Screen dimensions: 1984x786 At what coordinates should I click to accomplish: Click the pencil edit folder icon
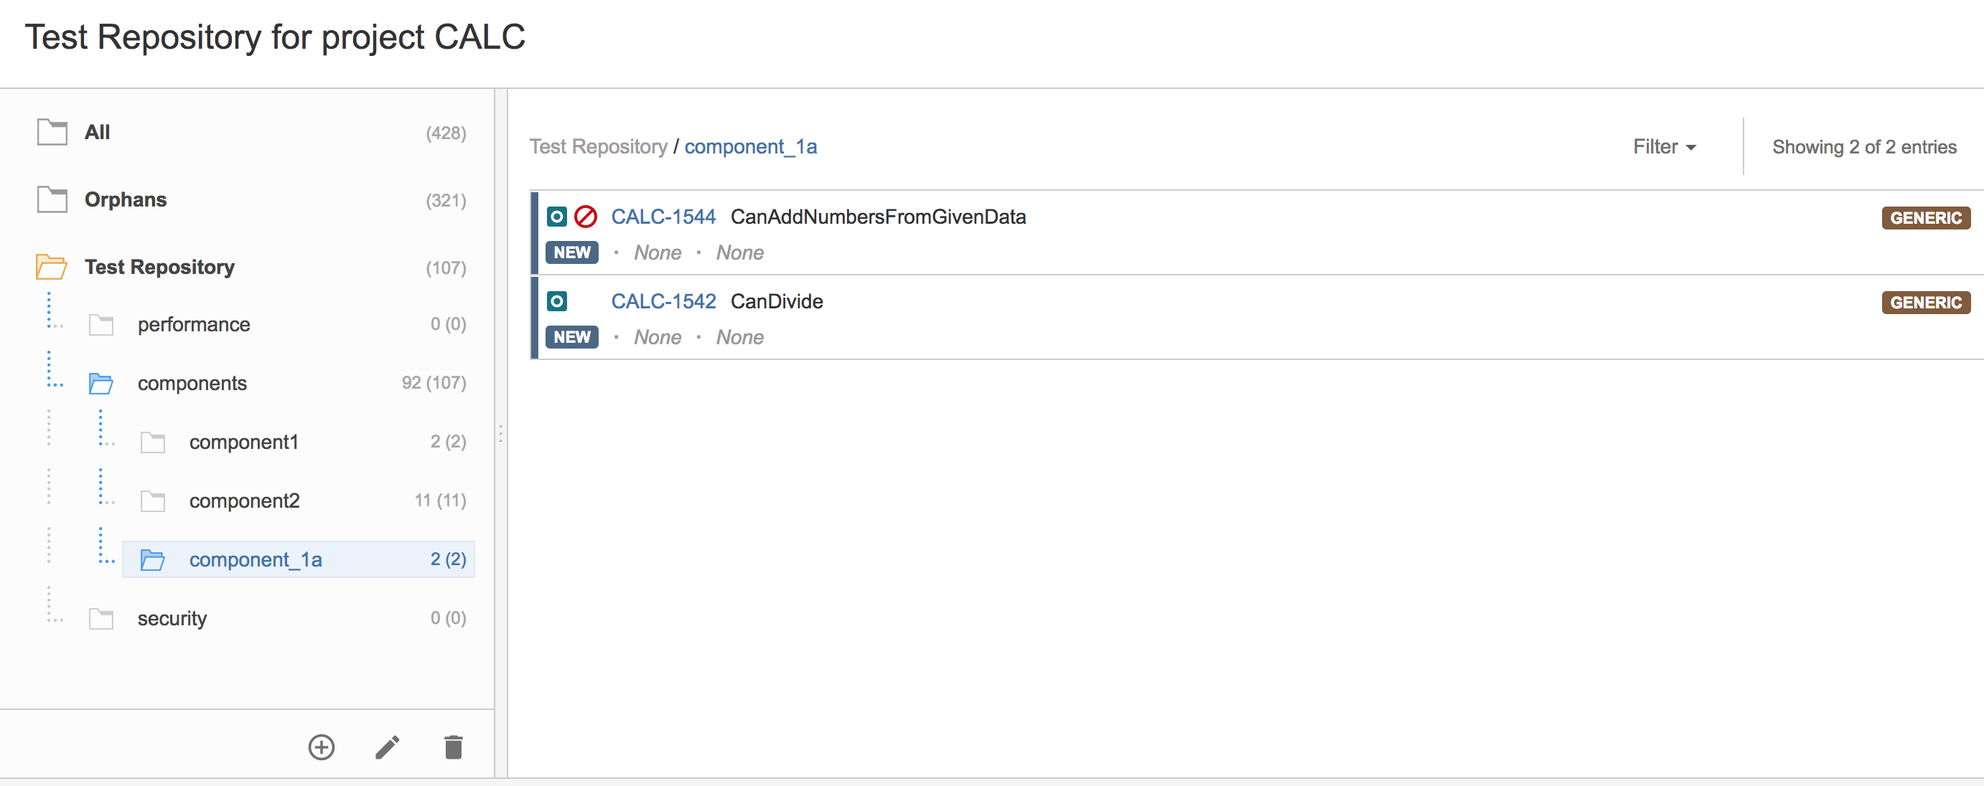pyautogui.click(x=388, y=747)
